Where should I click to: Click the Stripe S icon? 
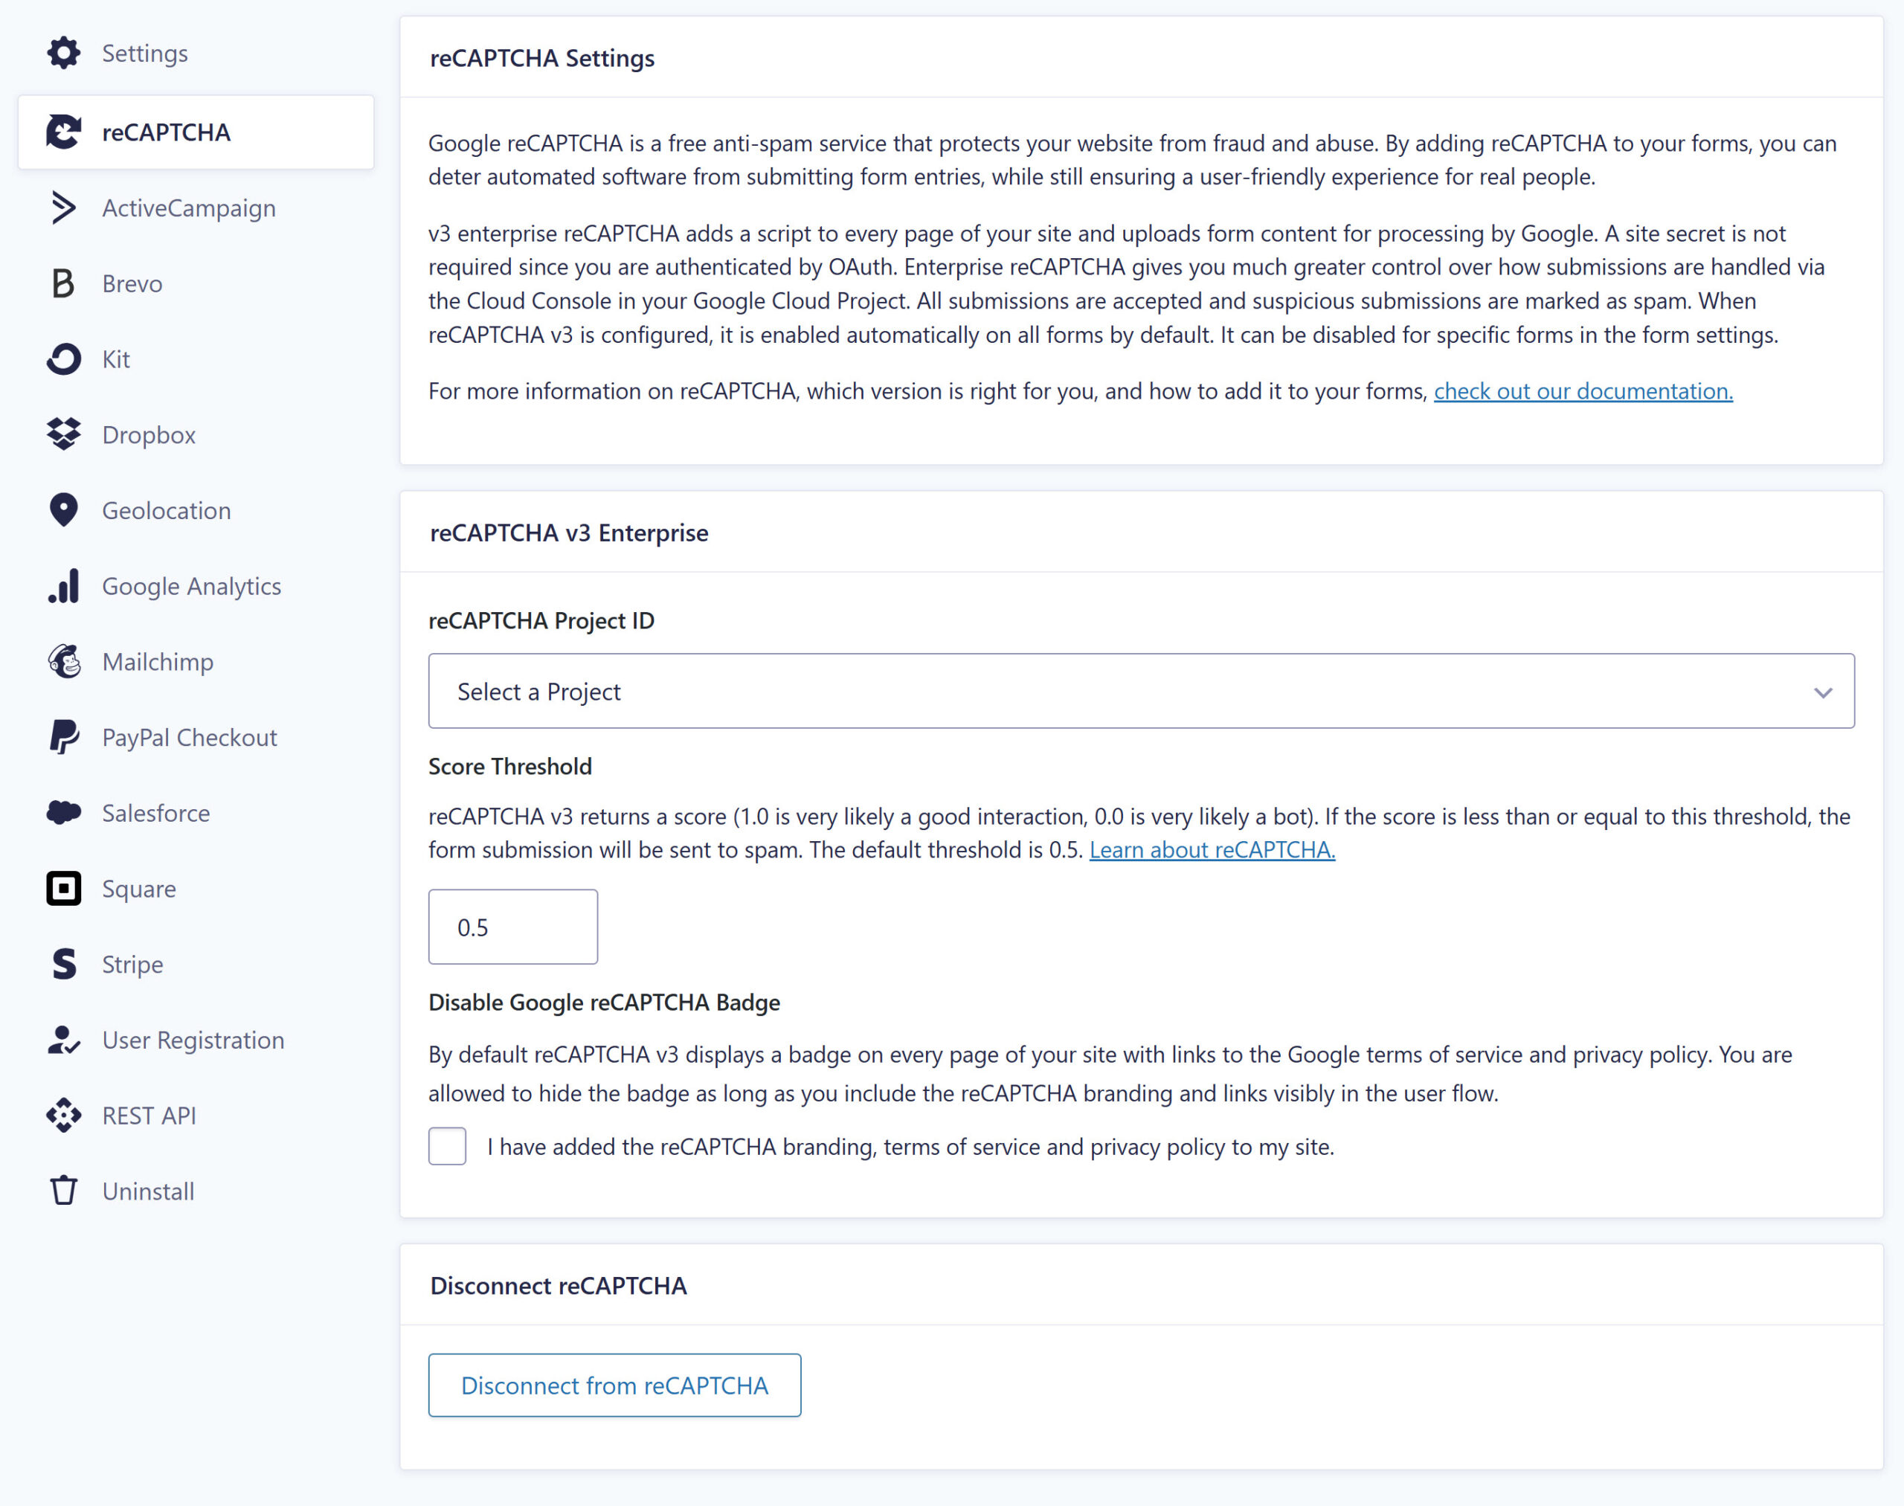coord(63,965)
